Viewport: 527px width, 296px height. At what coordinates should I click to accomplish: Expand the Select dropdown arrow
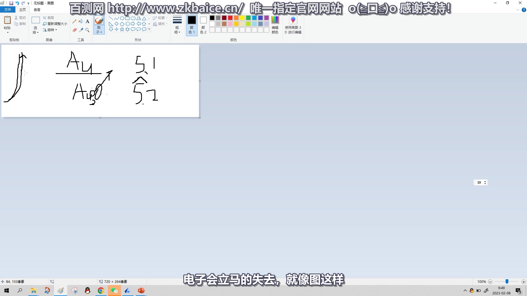(38, 32)
